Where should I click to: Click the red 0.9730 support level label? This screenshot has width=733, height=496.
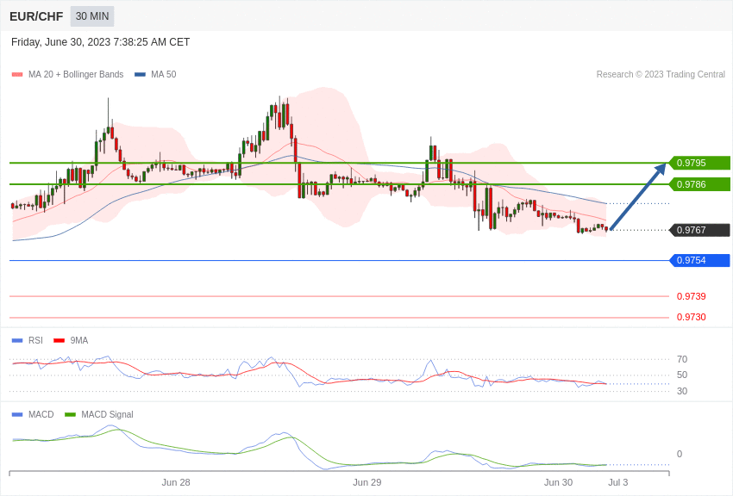click(x=692, y=317)
